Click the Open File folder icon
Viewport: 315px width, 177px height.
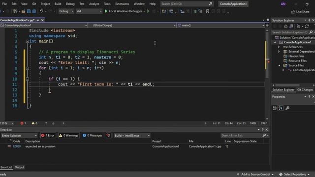(23, 11)
